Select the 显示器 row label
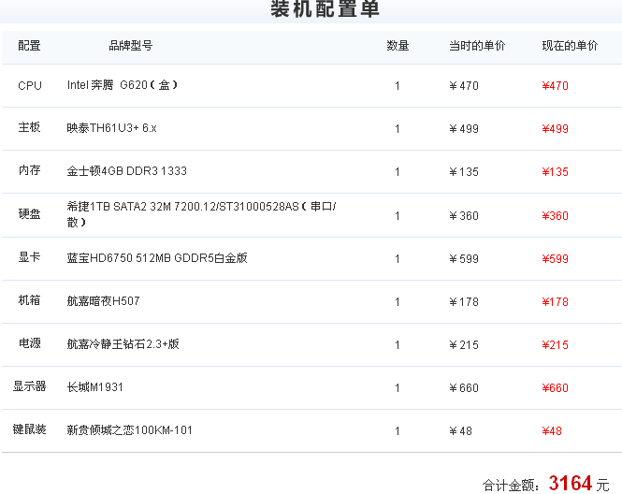622x494 pixels. 29,386
